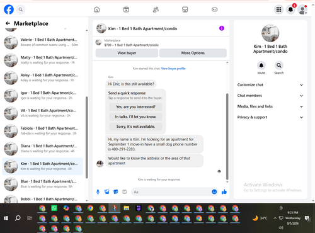Screen dimensions: 315x233
Task: Click the taskbar clock showing Wednesday
Action: 293,218
